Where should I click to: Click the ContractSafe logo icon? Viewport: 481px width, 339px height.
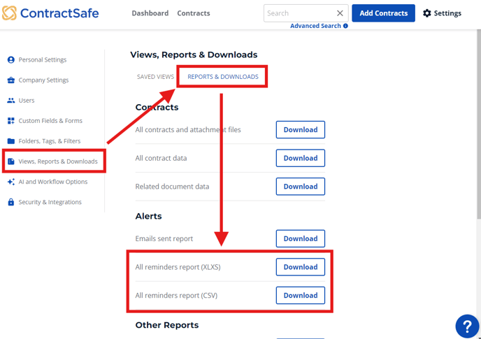coord(9,13)
